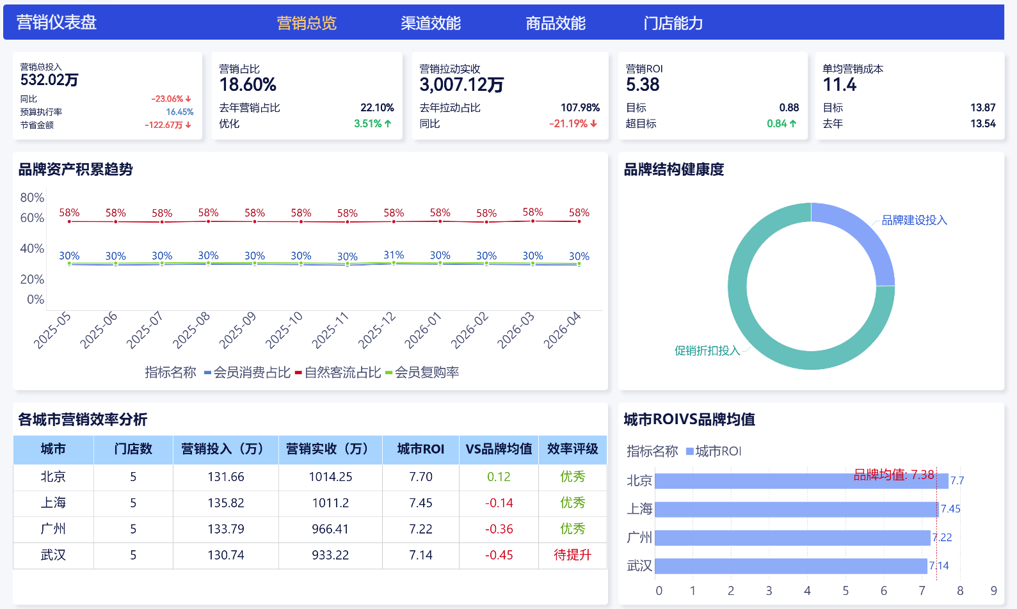Viewport: 1017px width, 609px height.
Task: Click the 待提升 rating for 武汉
Action: pos(572,555)
